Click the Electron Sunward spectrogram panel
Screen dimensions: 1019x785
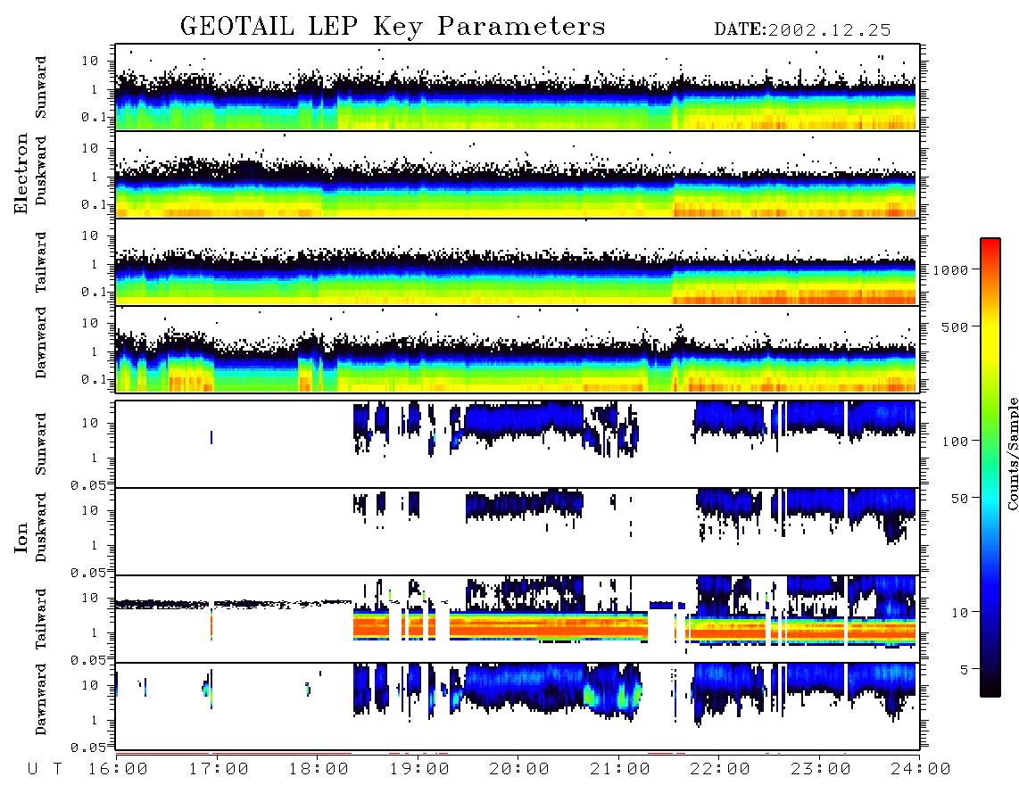tap(518, 87)
